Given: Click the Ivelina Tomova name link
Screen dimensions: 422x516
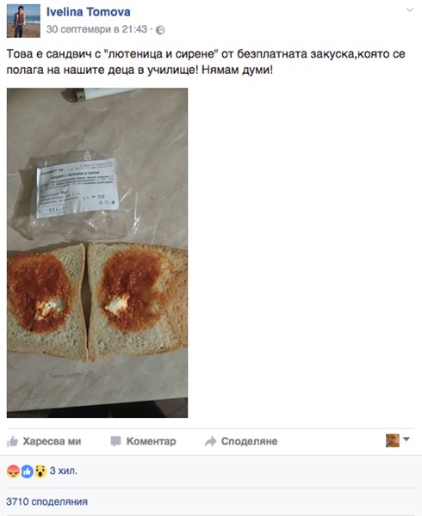Looking at the screenshot, I should (89, 12).
